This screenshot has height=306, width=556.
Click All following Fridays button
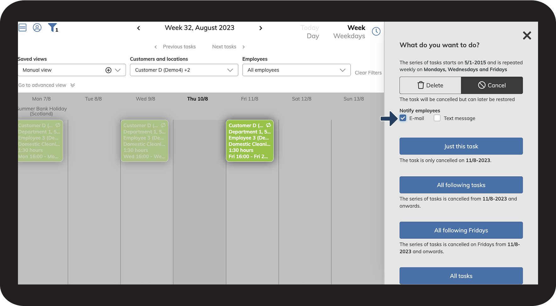461,230
